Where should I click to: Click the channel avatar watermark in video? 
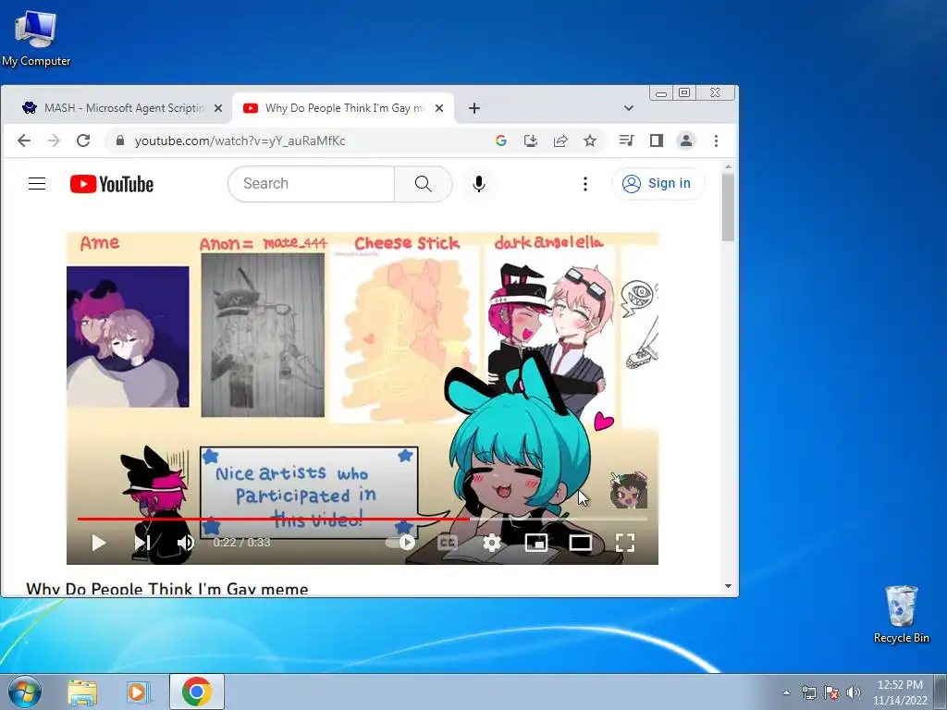pyautogui.click(x=629, y=490)
